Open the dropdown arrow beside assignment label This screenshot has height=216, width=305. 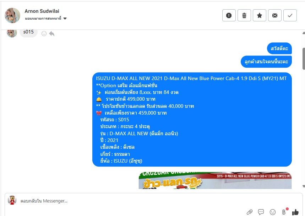tap(65, 19)
